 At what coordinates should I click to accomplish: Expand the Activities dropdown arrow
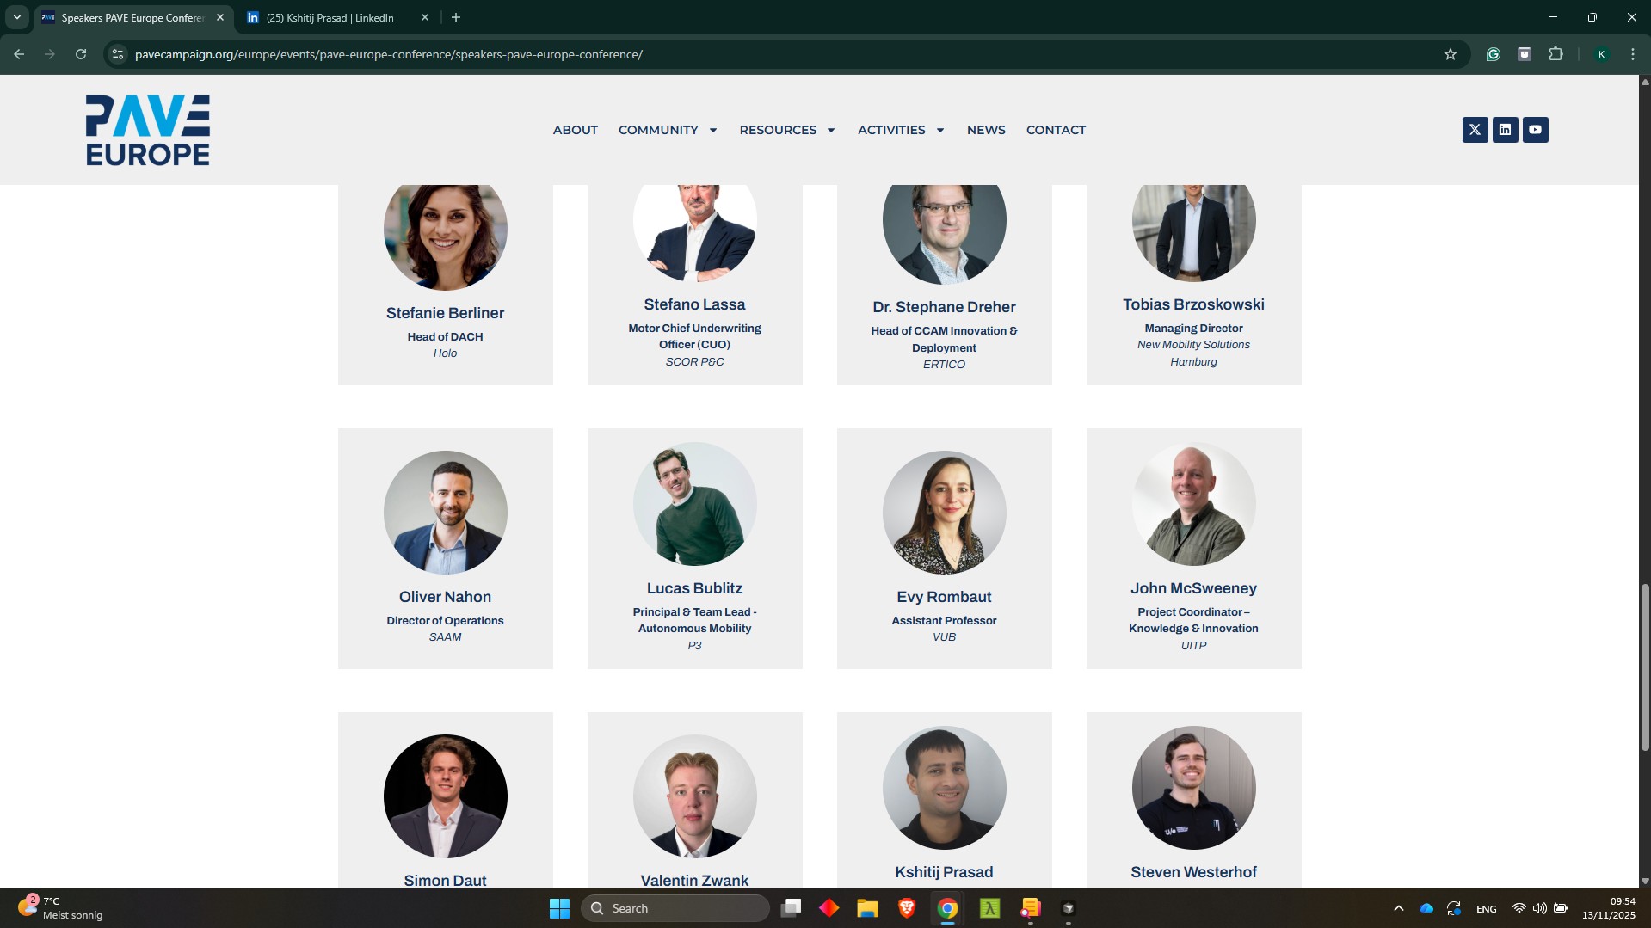[x=940, y=130]
